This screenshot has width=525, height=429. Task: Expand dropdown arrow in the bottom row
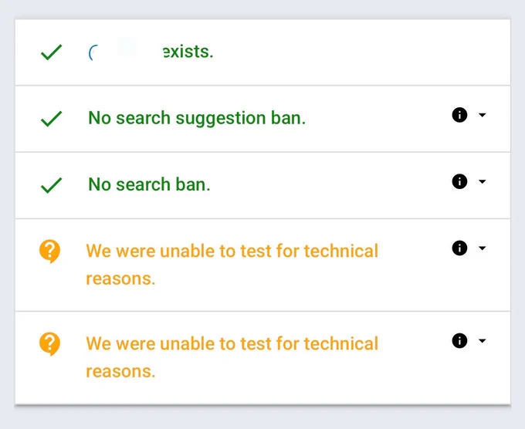point(482,341)
